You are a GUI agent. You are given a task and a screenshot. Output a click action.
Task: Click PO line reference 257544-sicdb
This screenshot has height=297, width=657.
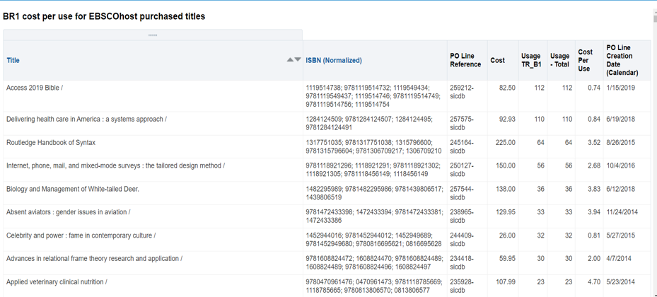click(x=462, y=194)
